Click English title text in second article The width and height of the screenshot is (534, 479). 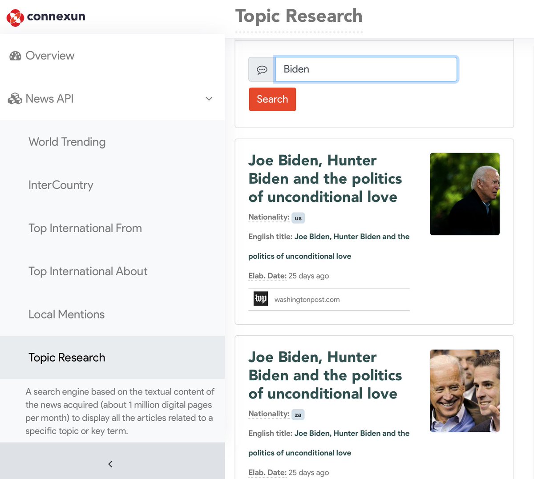pyautogui.click(x=329, y=443)
